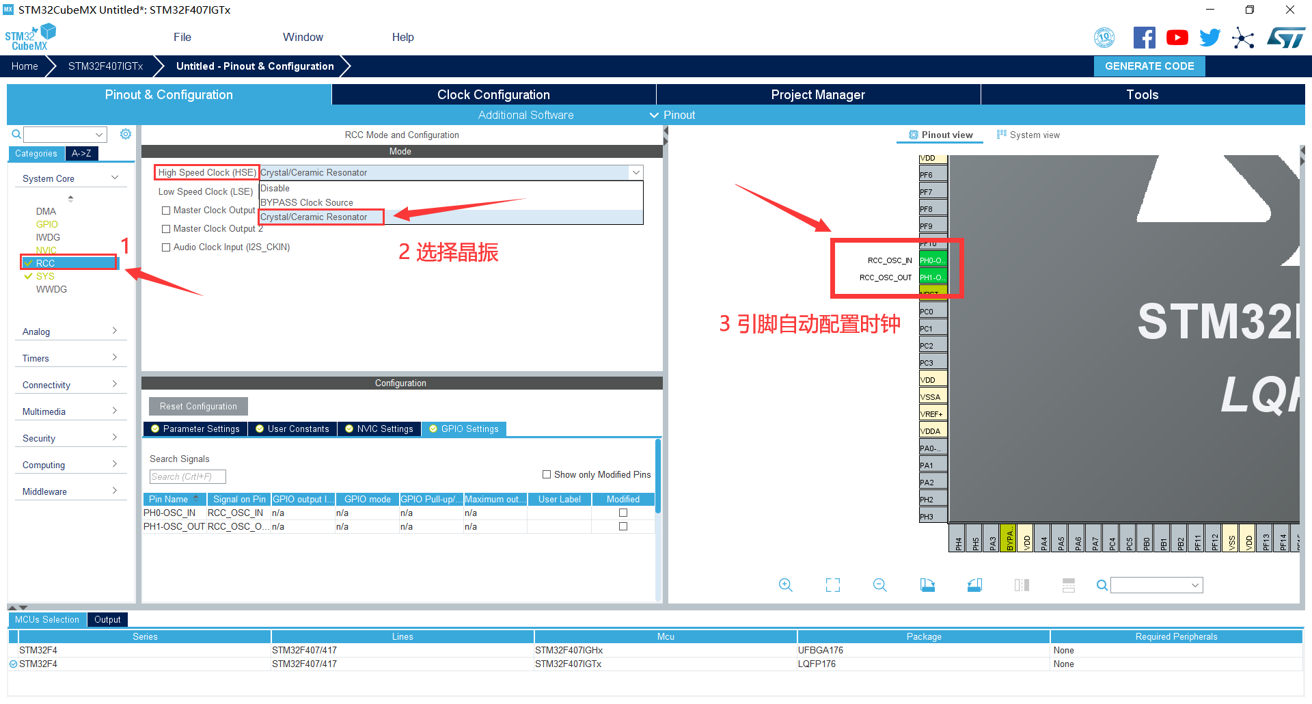
Task: Check Audio Clock Input (I2S_CKIN)
Action: 166,247
